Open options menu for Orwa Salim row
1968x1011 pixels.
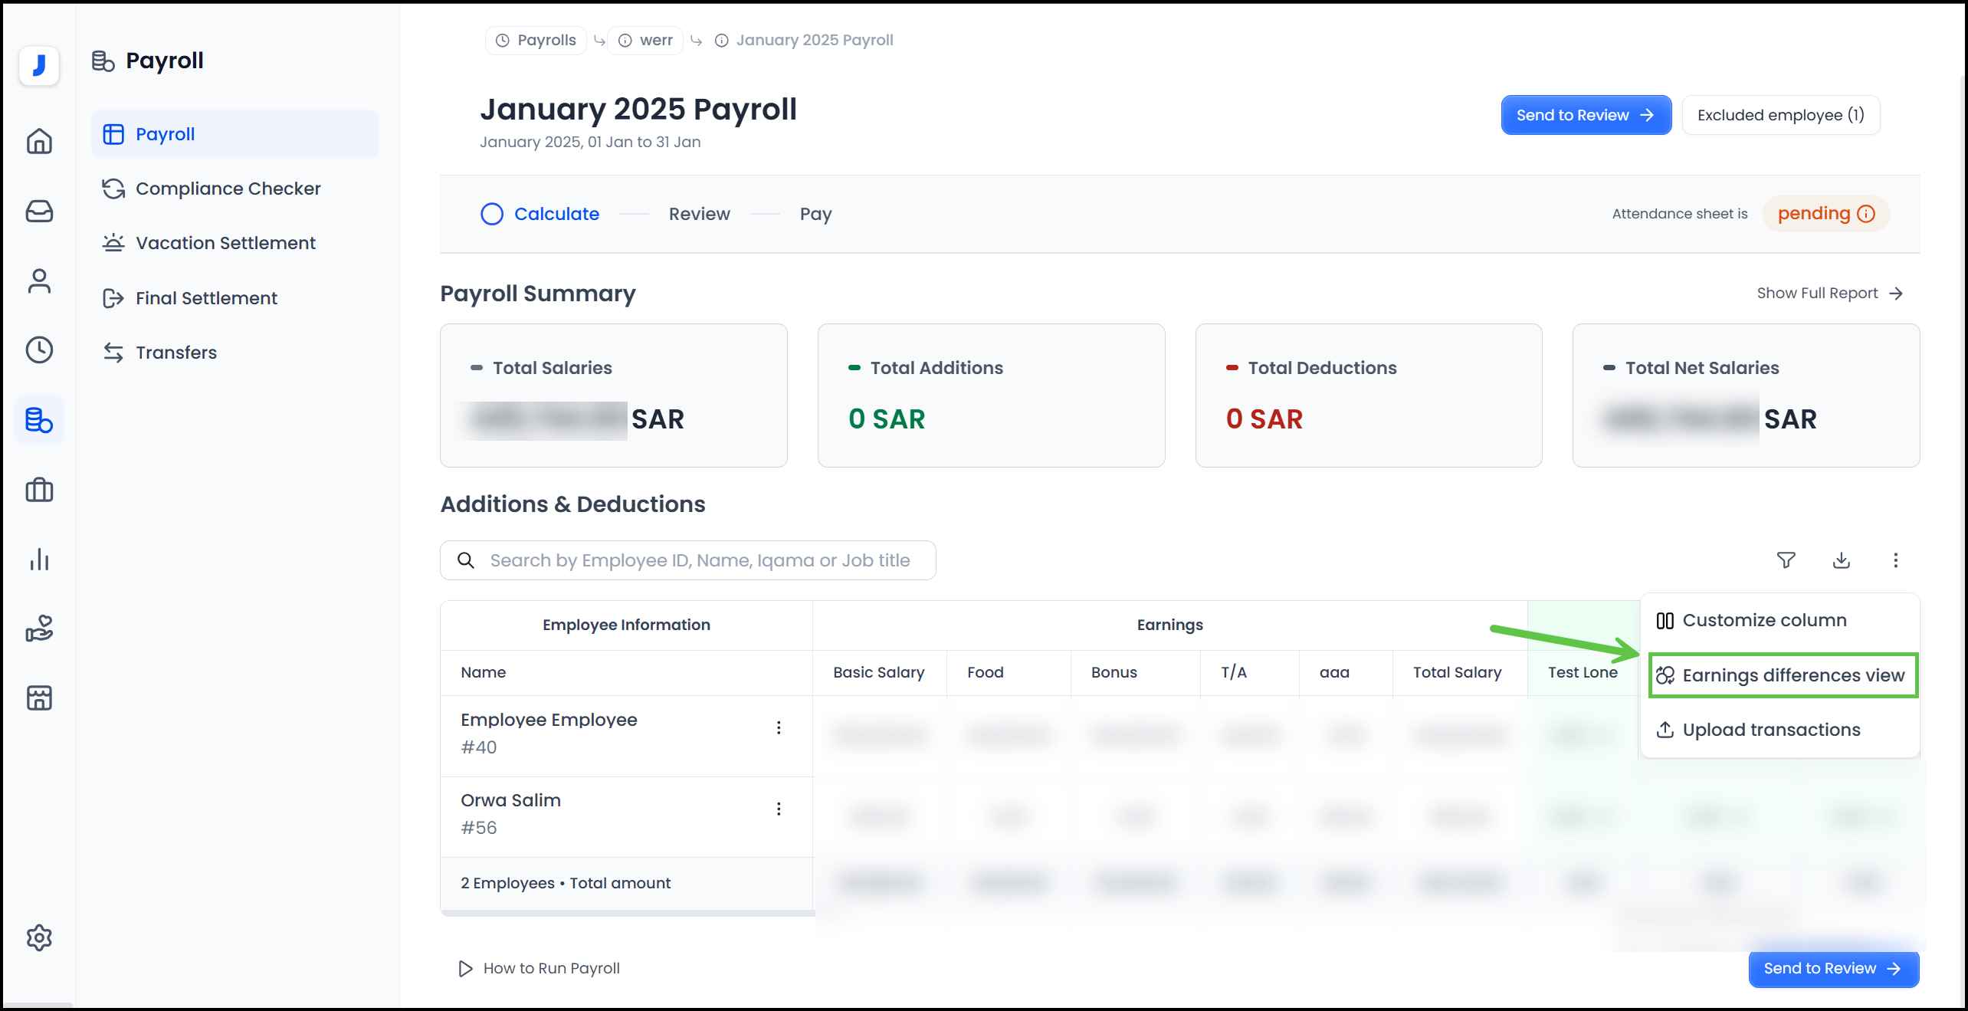pyautogui.click(x=779, y=809)
